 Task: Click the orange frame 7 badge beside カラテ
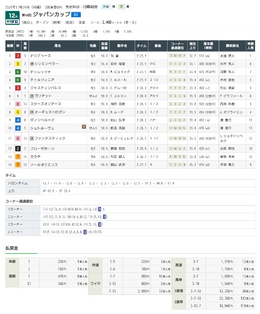pyautogui.click(x=18, y=157)
